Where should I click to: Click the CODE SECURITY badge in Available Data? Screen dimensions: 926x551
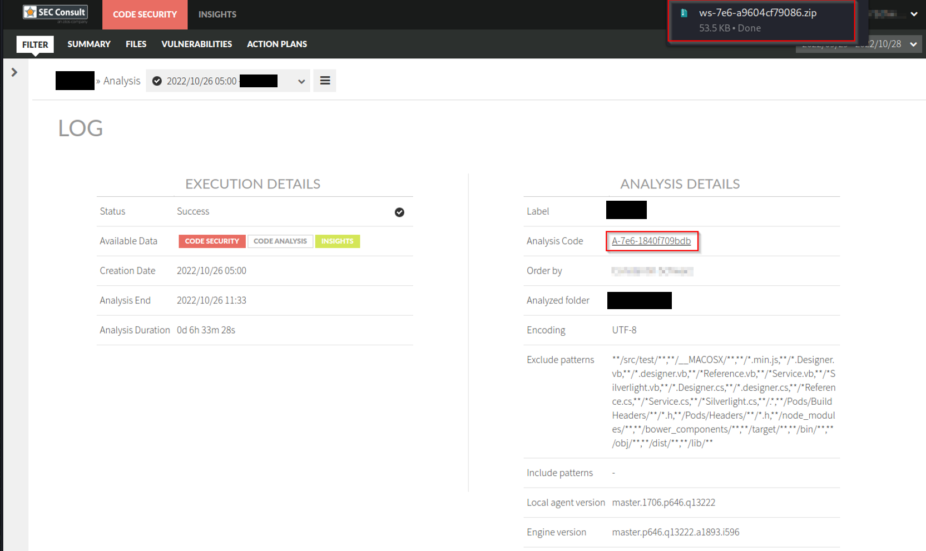tap(211, 241)
